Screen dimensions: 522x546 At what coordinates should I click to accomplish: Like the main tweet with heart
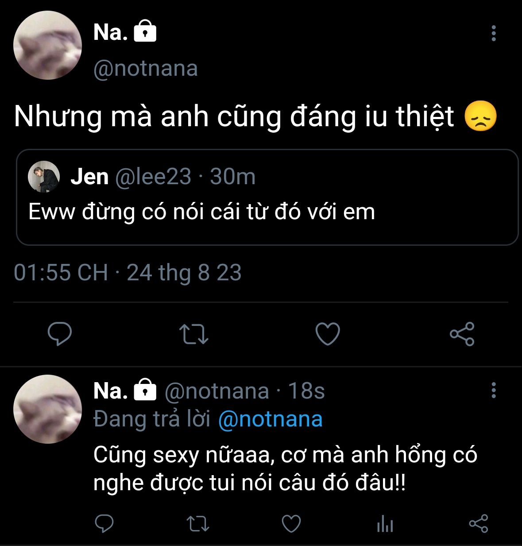(328, 334)
